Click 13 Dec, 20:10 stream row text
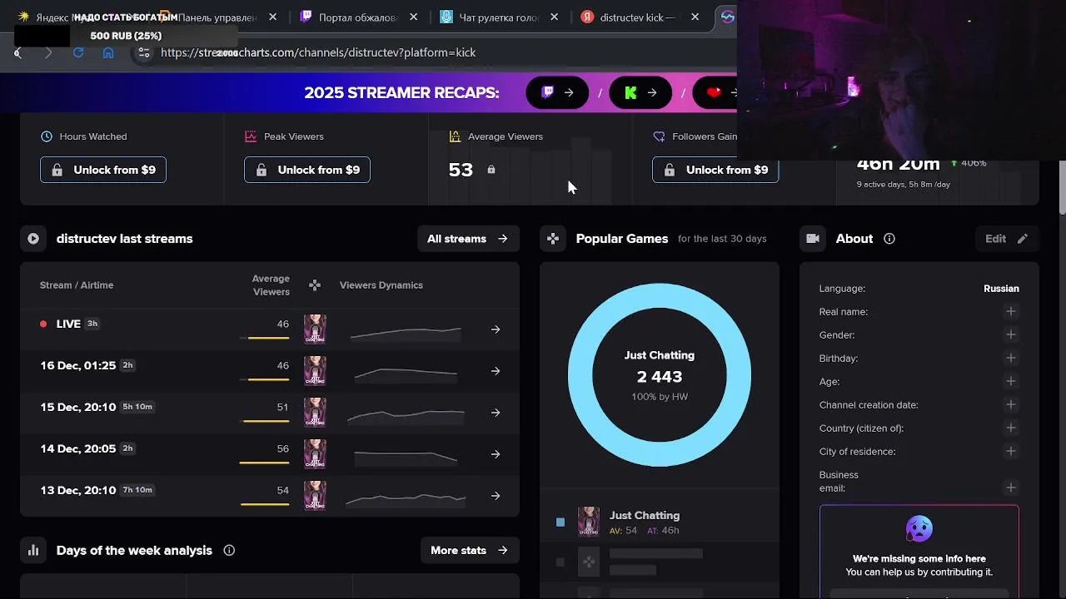 click(x=78, y=490)
